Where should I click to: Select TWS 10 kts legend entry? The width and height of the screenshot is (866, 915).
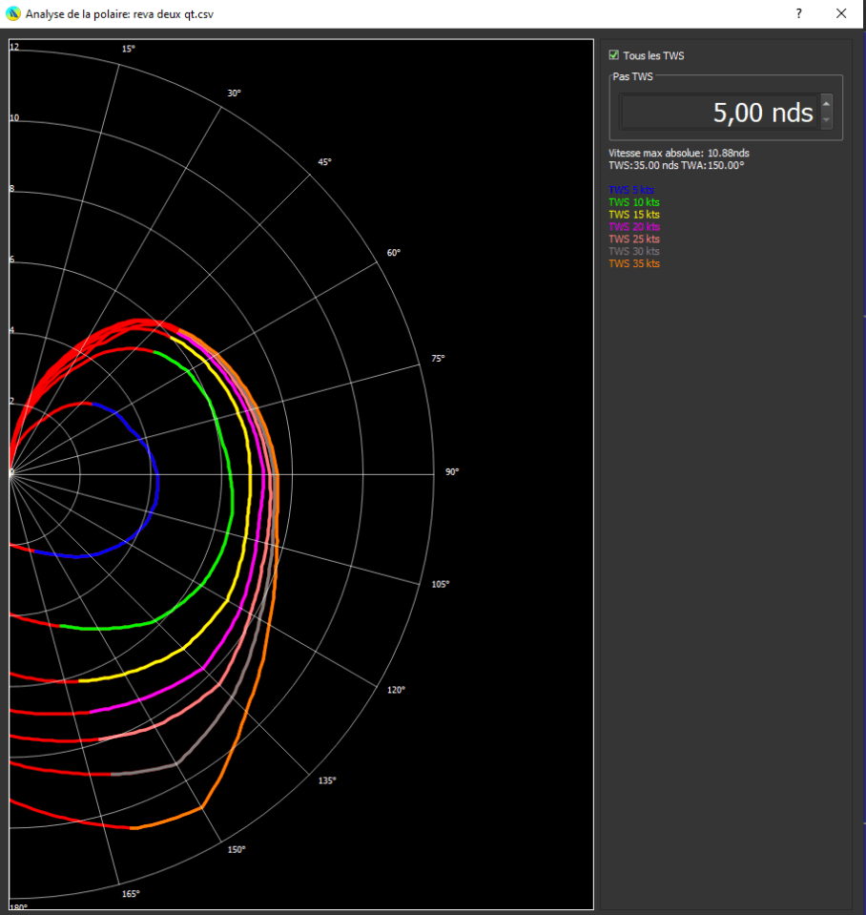(x=634, y=202)
